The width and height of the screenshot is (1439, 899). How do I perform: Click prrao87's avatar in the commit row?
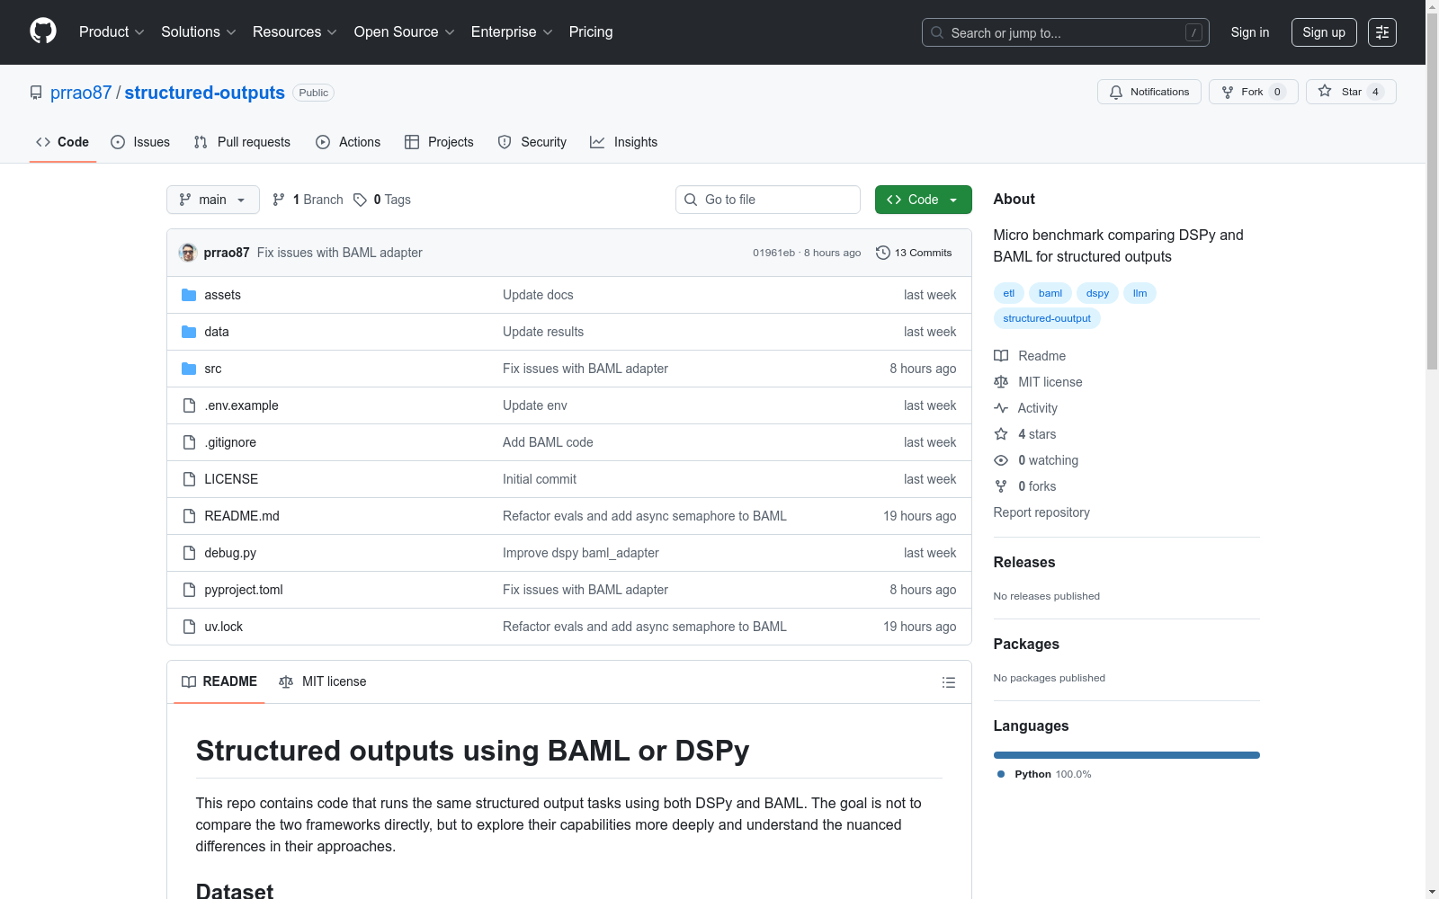(188, 253)
